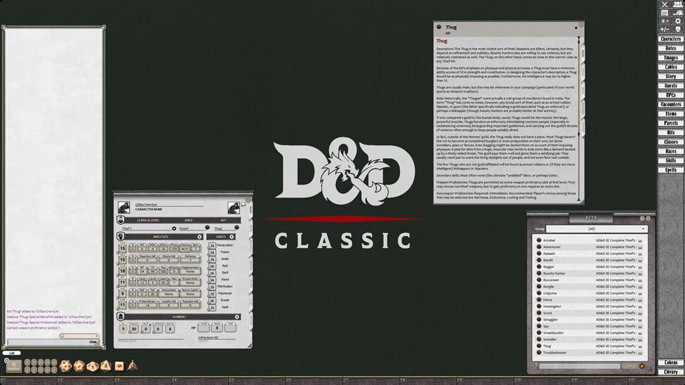This screenshot has height=385, width=685.
Task: Roll the twenty-sided die
Action: click(66, 366)
